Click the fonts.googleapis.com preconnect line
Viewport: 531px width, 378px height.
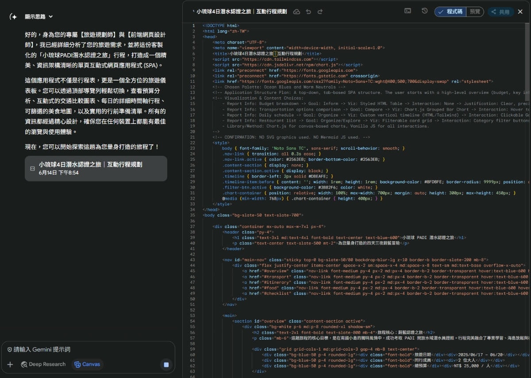click(285, 70)
